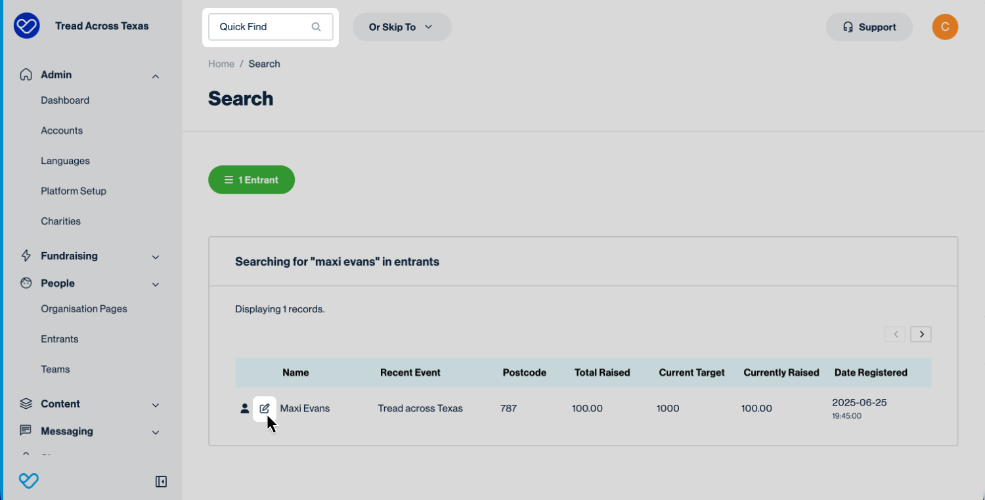Click the Tread Across Texas heart logo

pyautogui.click(x=27, y=26)
